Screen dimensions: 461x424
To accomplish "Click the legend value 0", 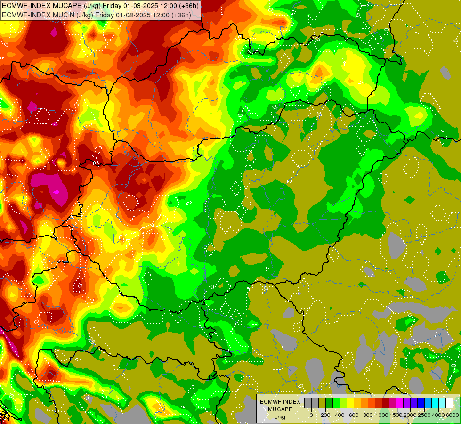I will (x=311, y=415).
